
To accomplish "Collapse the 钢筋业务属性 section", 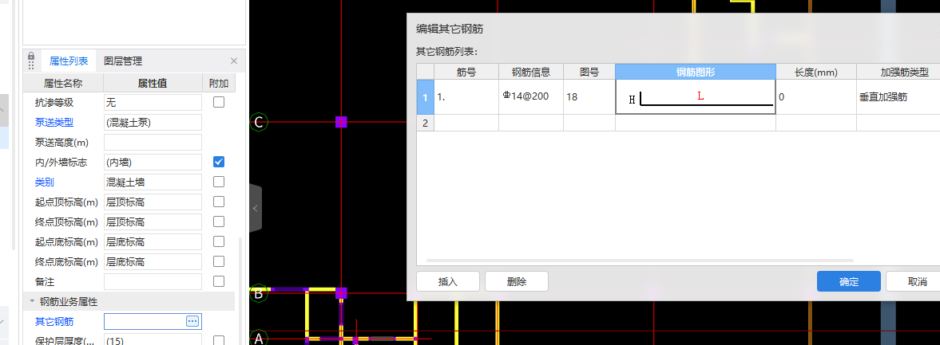I will point(31,301).
